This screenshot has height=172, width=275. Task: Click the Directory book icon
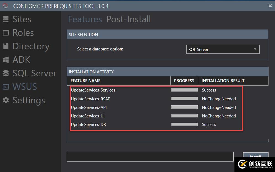tap(6, 46)
